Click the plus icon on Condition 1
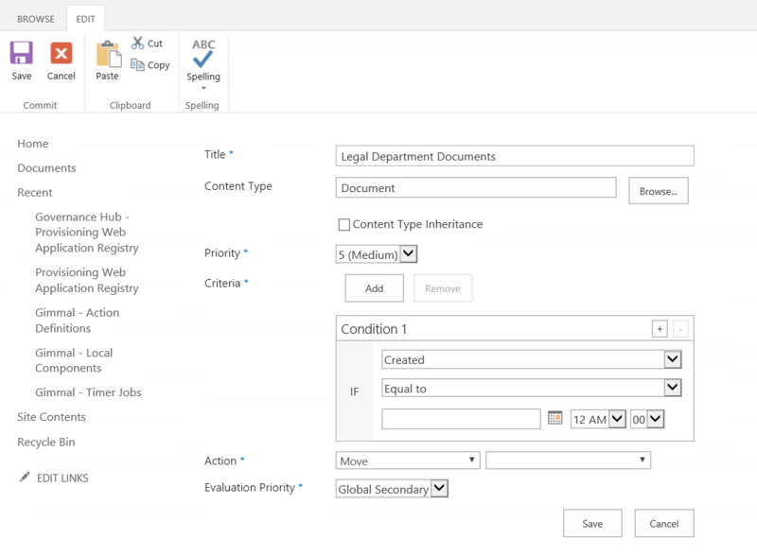Viewport: 757px width, 556px height. coord(660,329)
